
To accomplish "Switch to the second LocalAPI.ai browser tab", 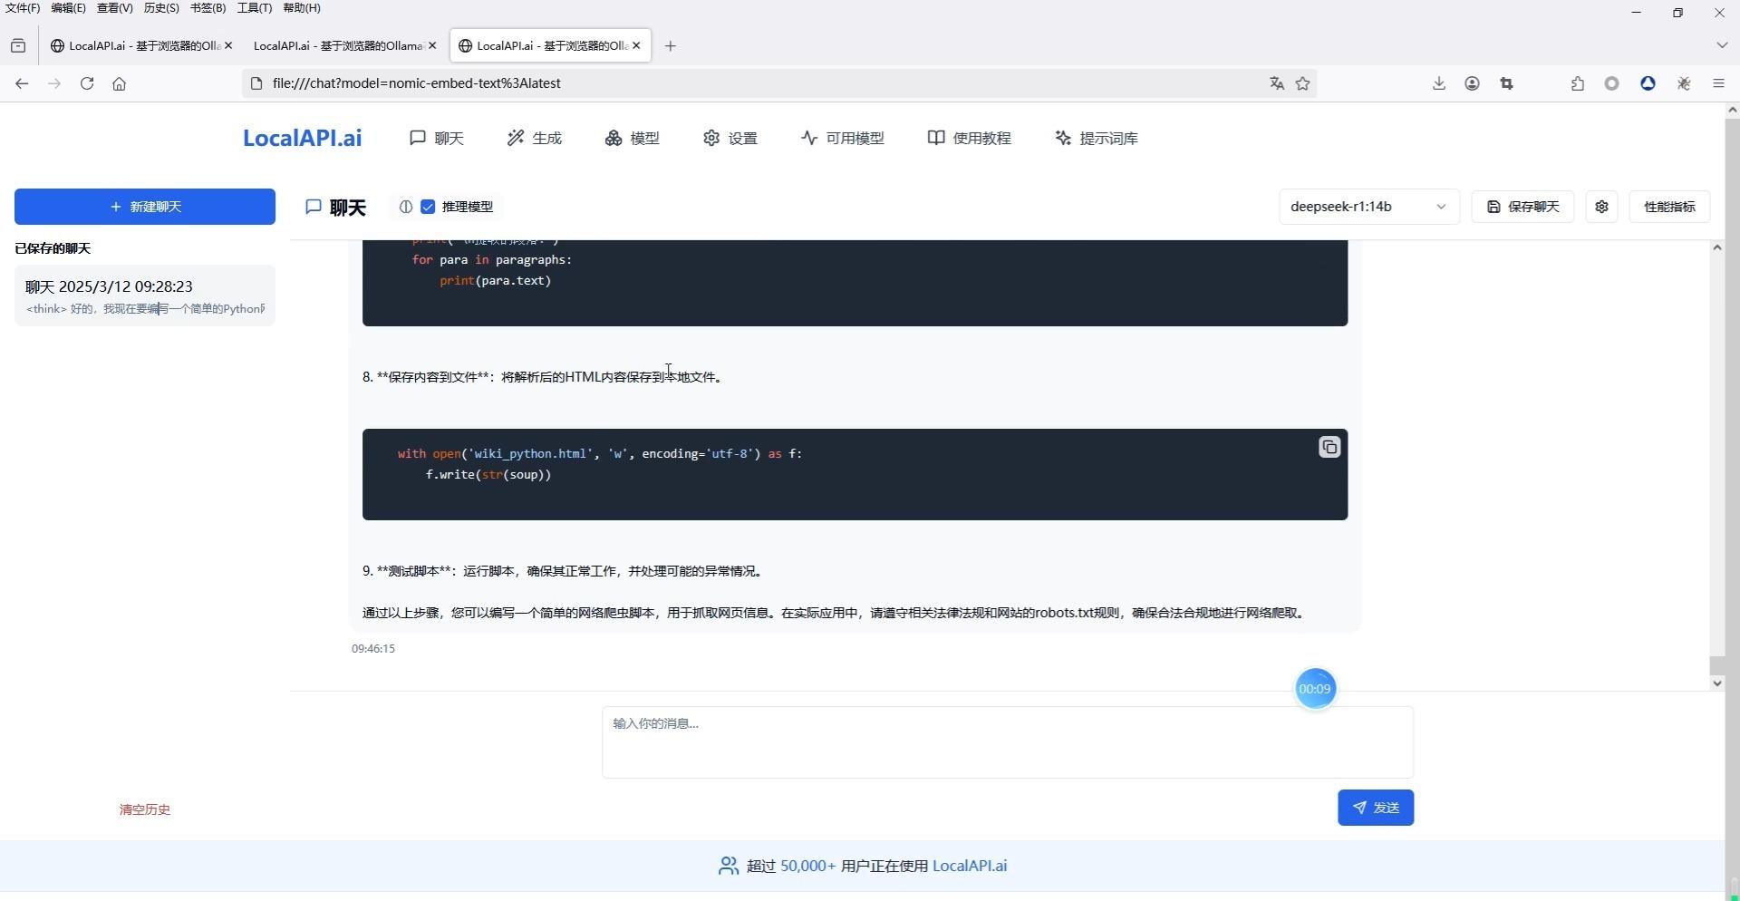I will pyautogui.click(x=335, y=44).
